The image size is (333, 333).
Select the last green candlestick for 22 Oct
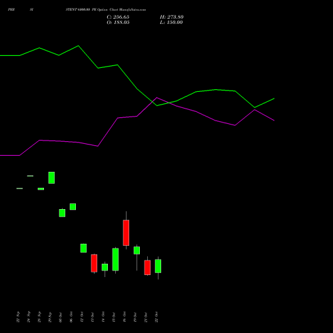[158, 266]
